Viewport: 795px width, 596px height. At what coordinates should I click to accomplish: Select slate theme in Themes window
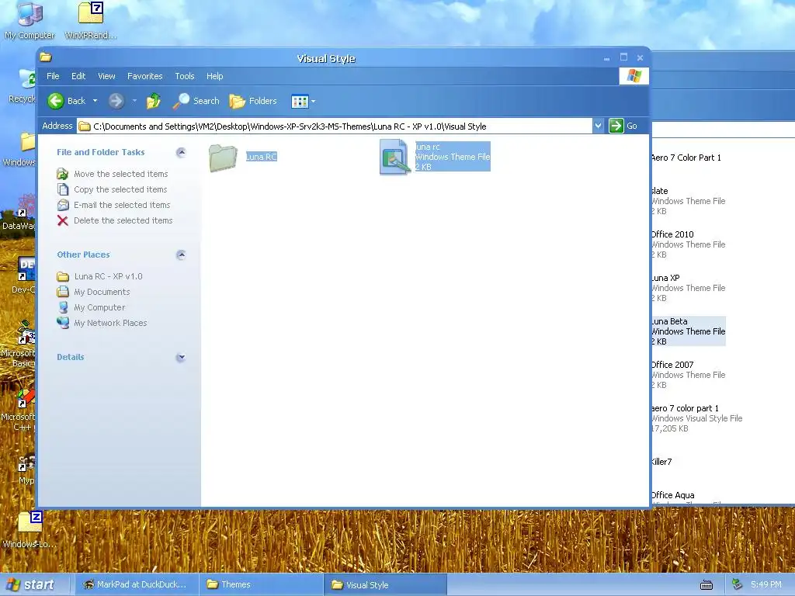pos(688,201)
